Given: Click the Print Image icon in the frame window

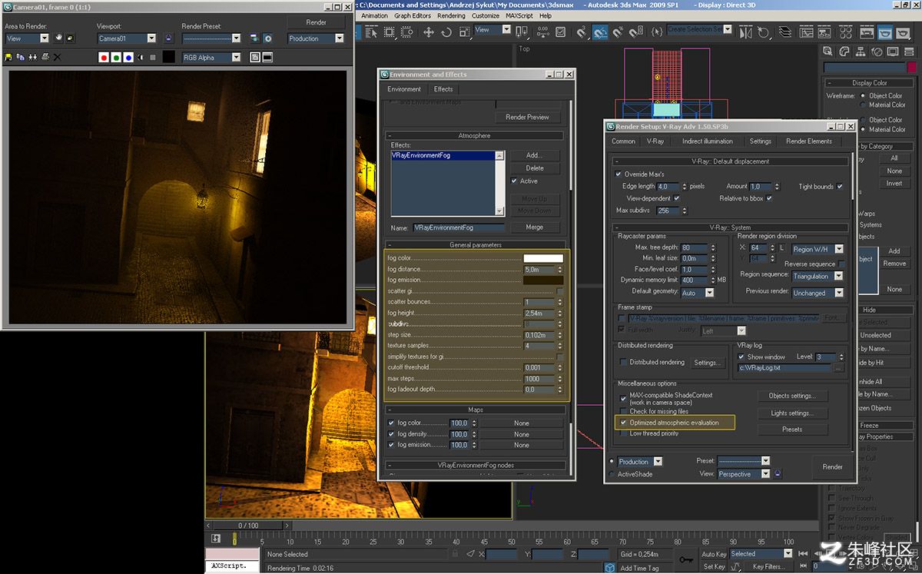Looking at the screenshot, I should pyautogui.click(x=45, y=57).
